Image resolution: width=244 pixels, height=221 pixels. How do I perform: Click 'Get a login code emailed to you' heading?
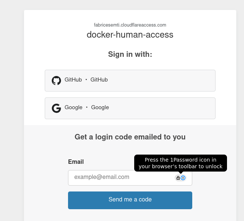pyautogui.click(x=130, y=137)
